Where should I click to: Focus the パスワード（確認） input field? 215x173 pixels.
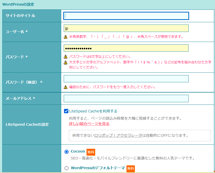[126, 79]
